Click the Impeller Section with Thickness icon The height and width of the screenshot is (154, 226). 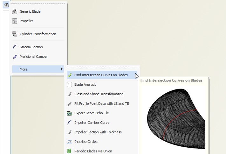click(69, 132)
